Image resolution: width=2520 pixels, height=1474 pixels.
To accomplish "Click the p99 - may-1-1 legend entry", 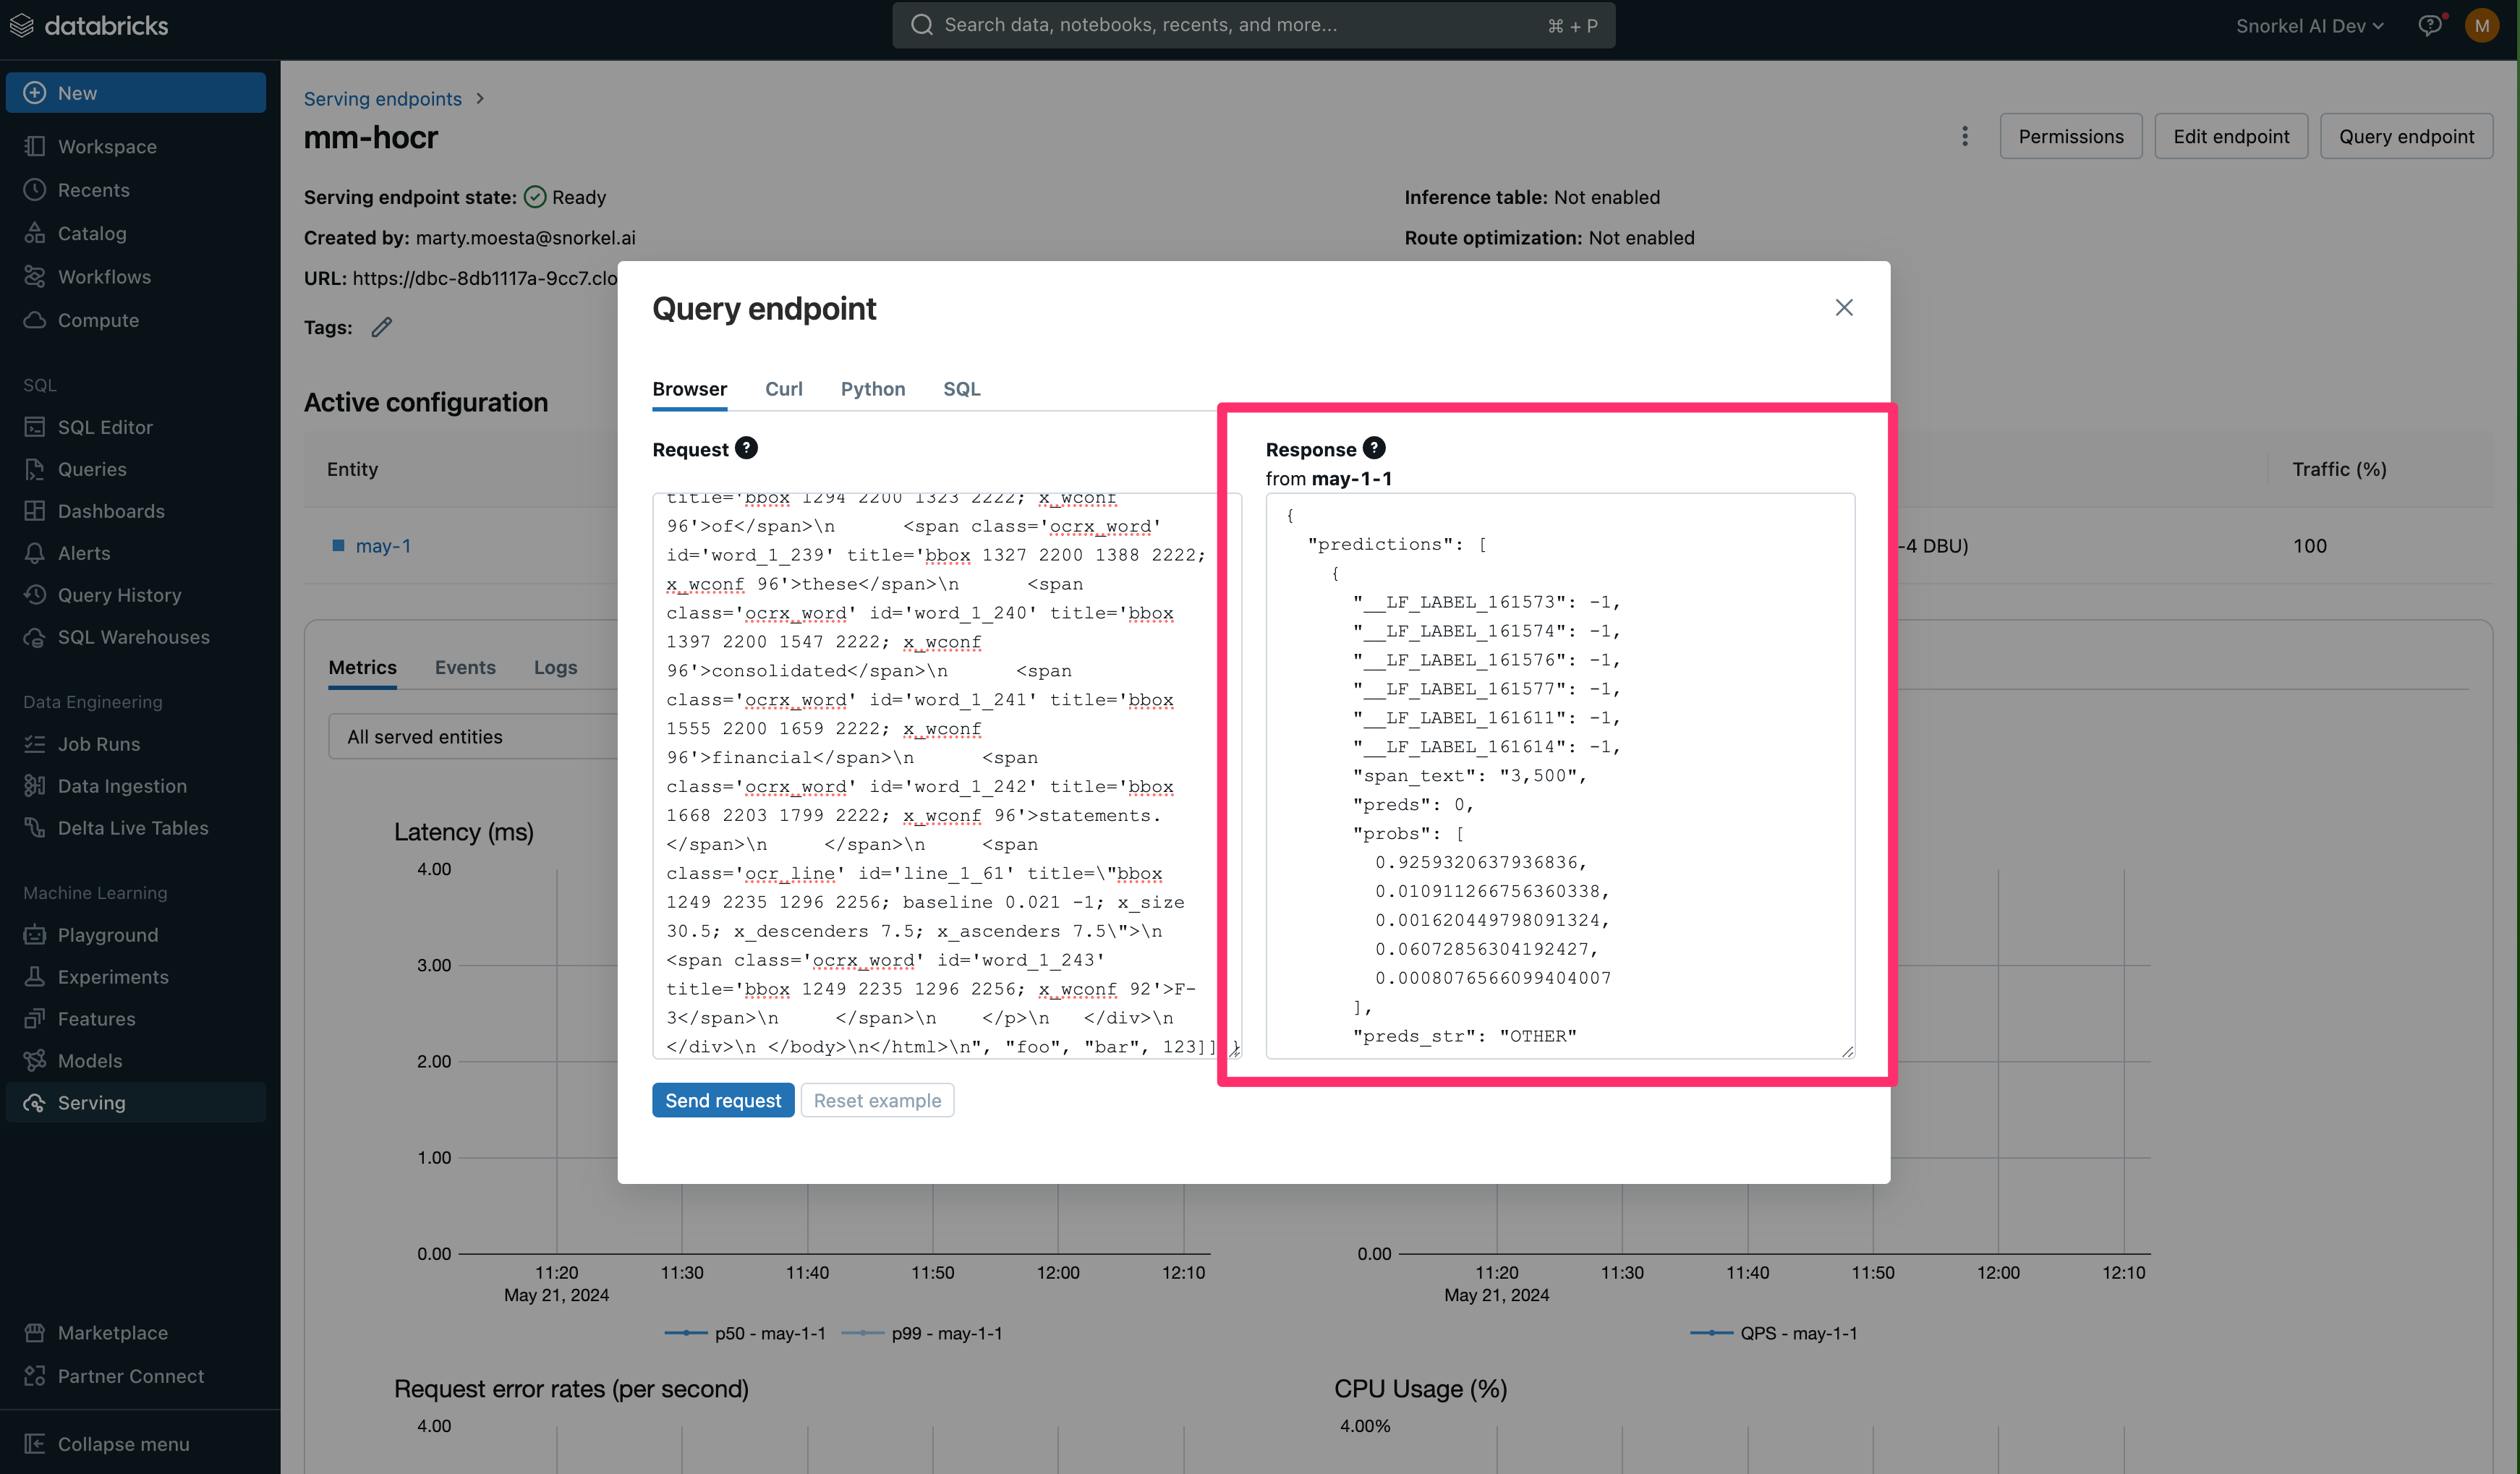I will (x=922, y=1333).
